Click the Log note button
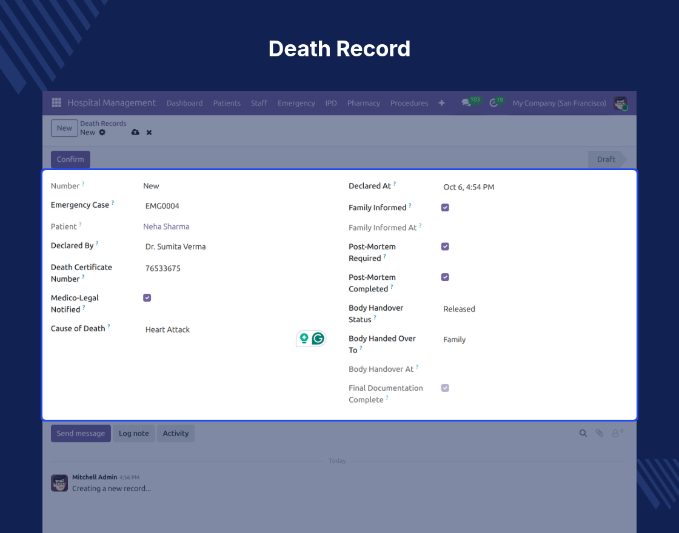The width and height of the screenshot is (679, 533). [x=134, y=433]
